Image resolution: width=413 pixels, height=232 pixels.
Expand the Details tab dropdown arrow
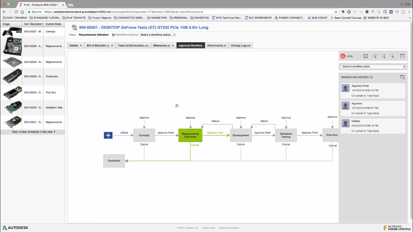coord(81,46)
